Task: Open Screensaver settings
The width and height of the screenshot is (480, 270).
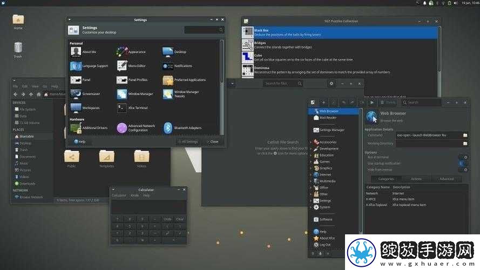Action: pos(85,93)
